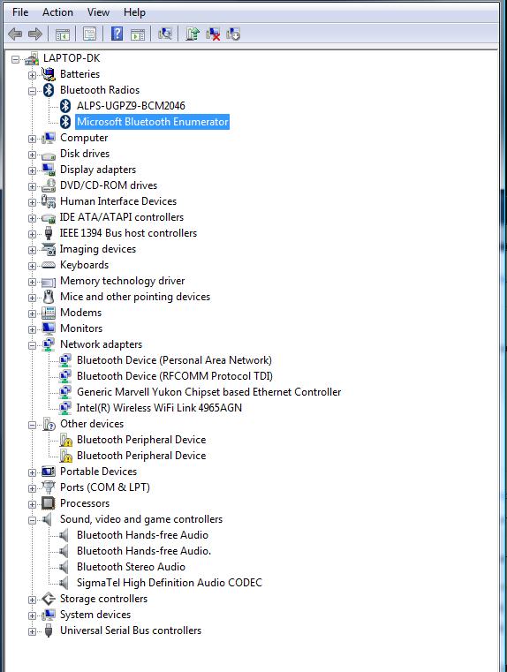
Task: Click the Forward arrow toolbar button
Action: pyautogui.click(x=35, y=34)
